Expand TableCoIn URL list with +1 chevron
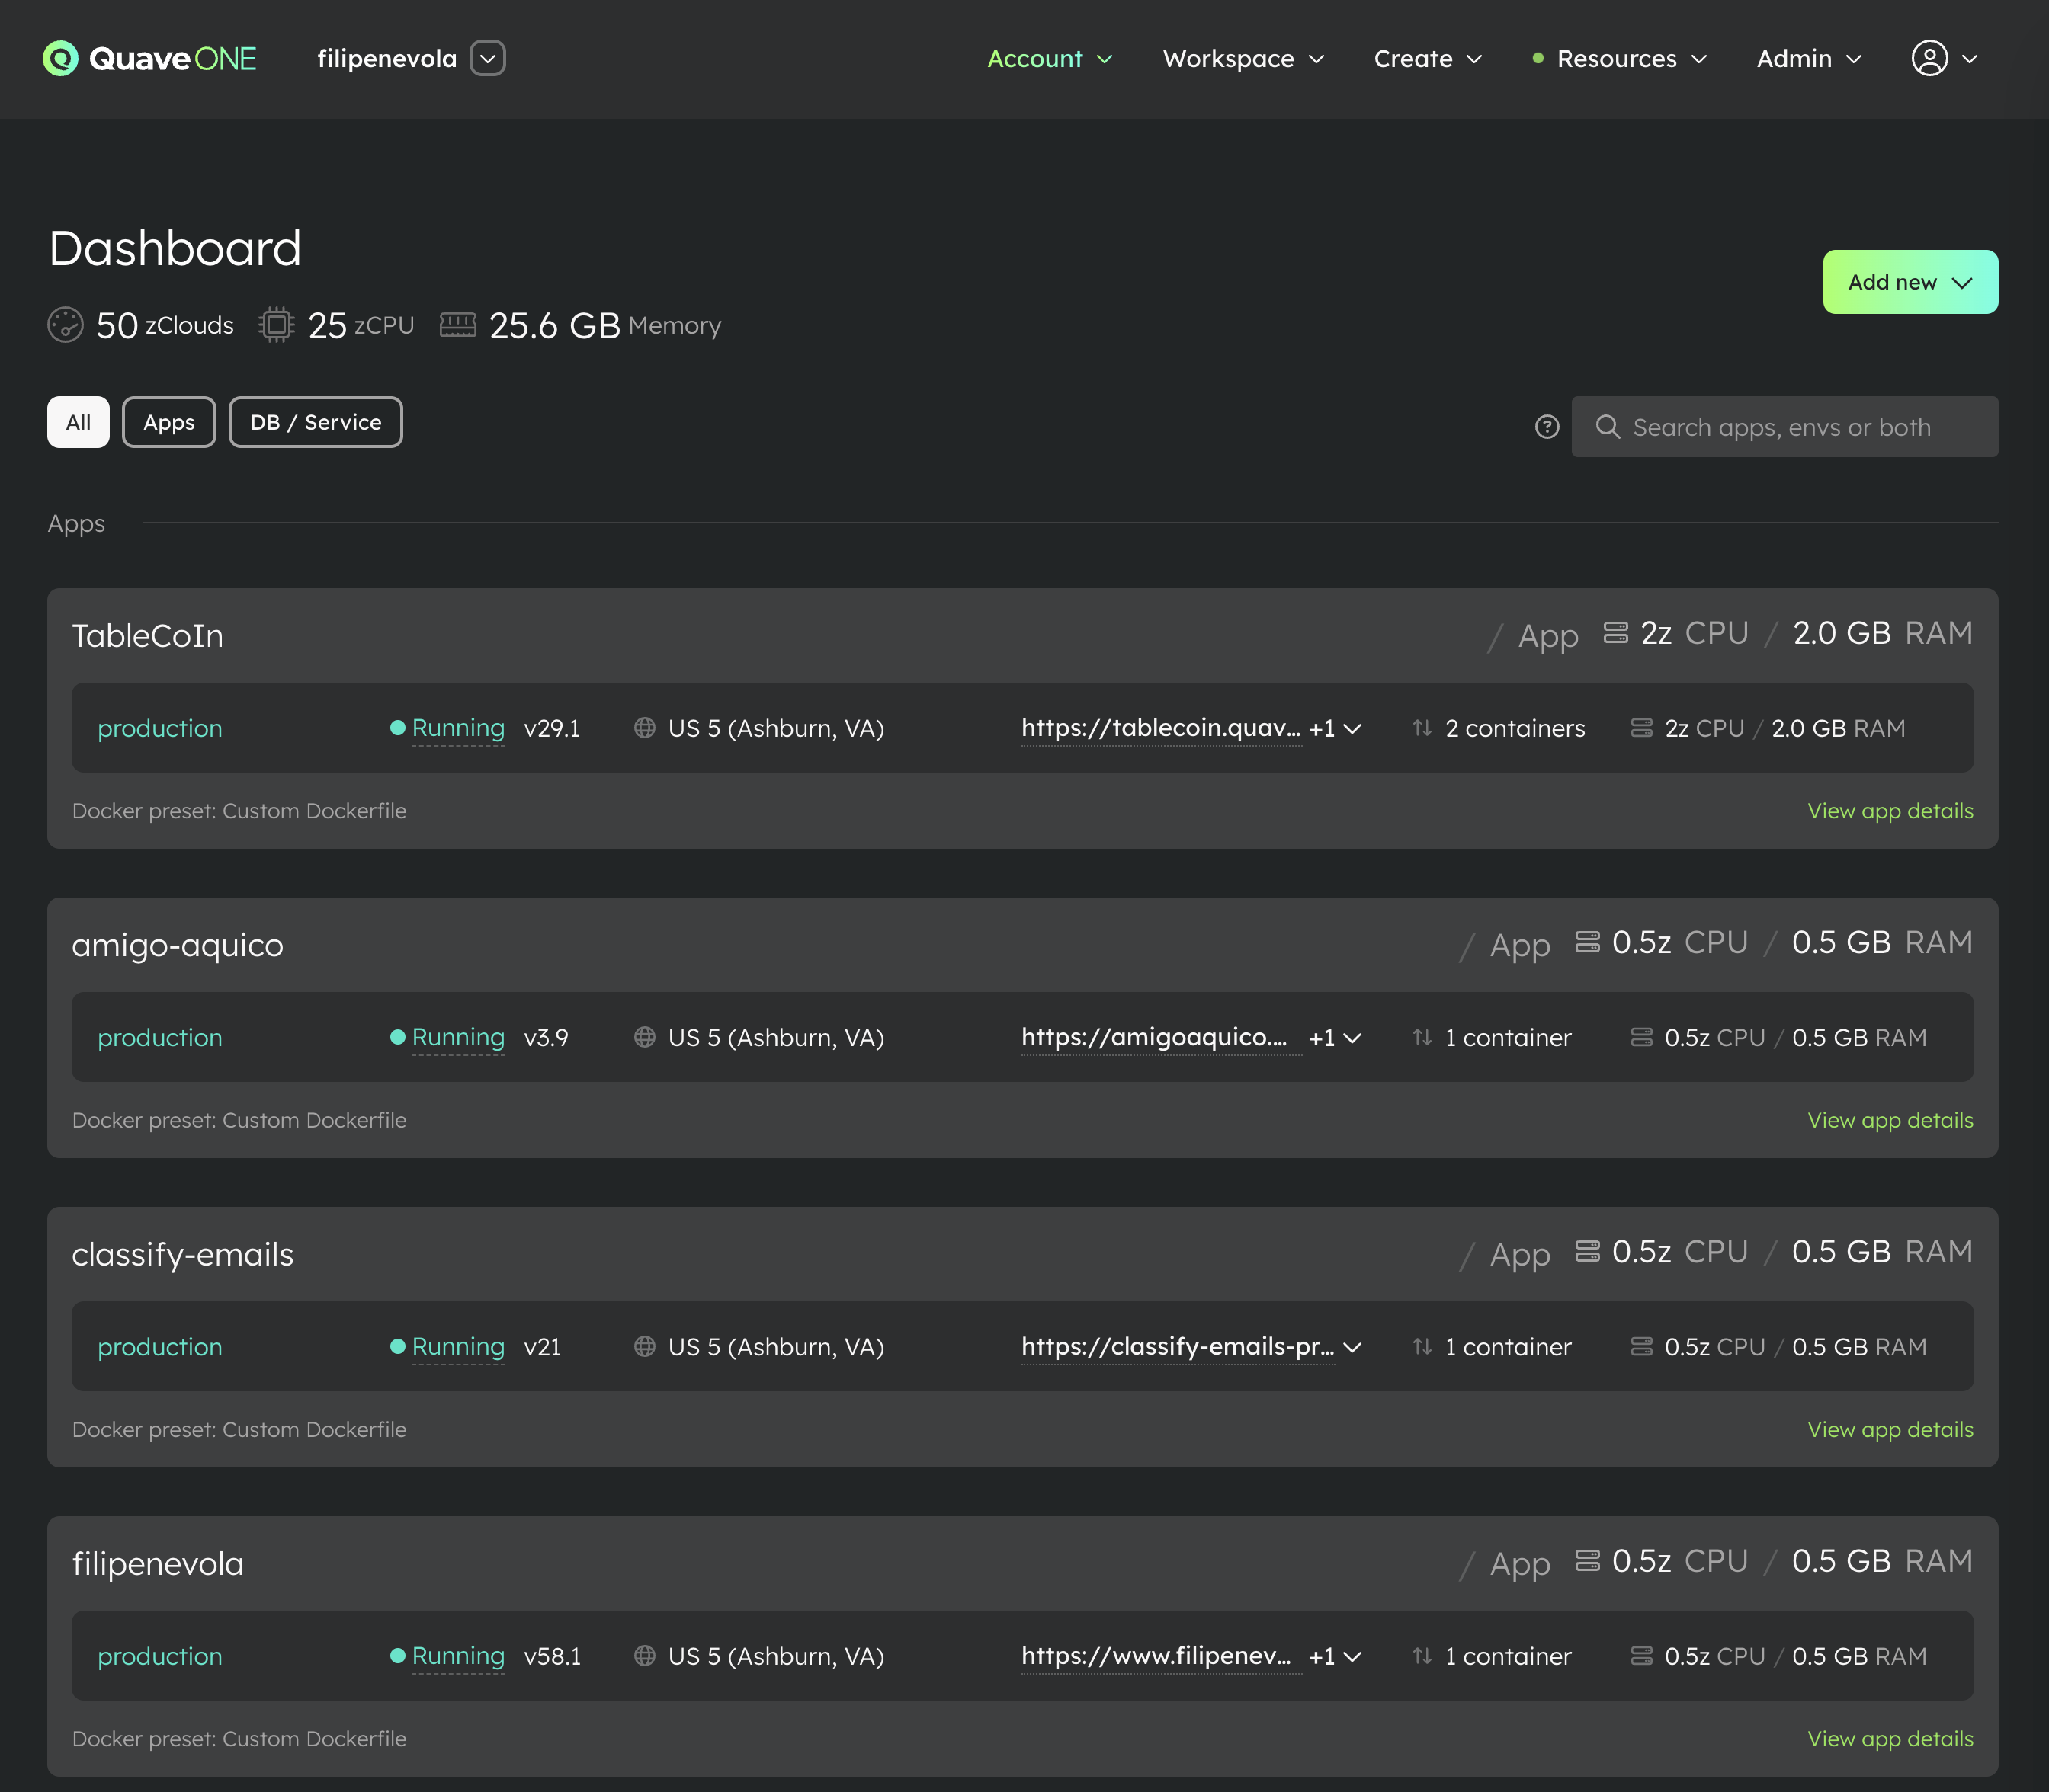Viewport: 2049px width, 1792px height. click(x=1336, y=728)
